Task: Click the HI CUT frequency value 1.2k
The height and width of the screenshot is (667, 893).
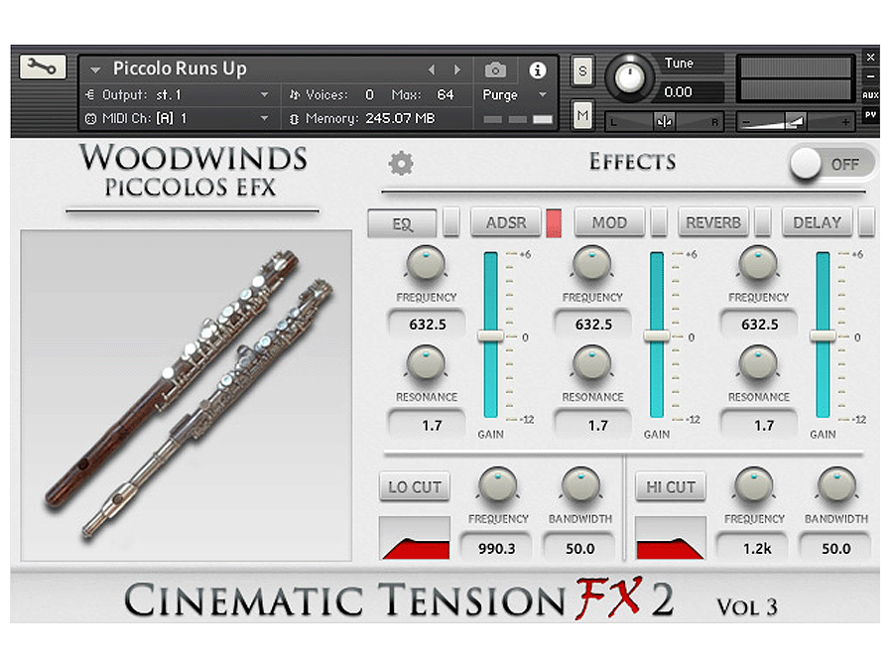Action: [757, 549]
